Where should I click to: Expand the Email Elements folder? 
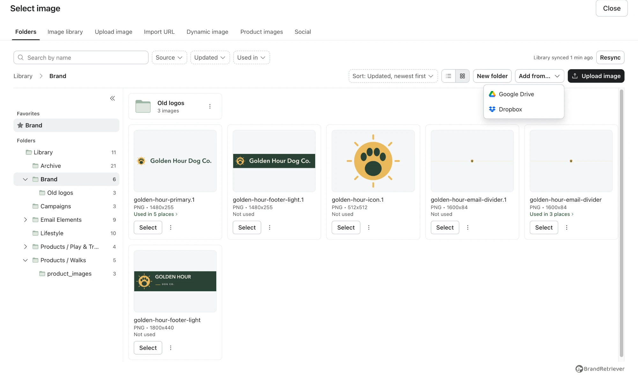point(25,220)
